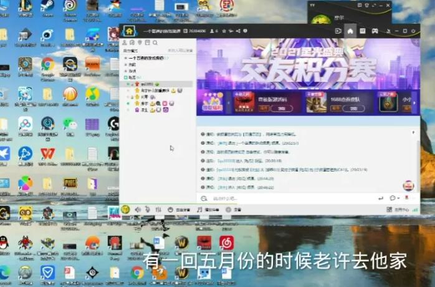The width and height of the screenshot is (435, 287).
Task: Click the round yellow avatar in bottom bar
Action: pyautogui.click(x=125, y=210)
